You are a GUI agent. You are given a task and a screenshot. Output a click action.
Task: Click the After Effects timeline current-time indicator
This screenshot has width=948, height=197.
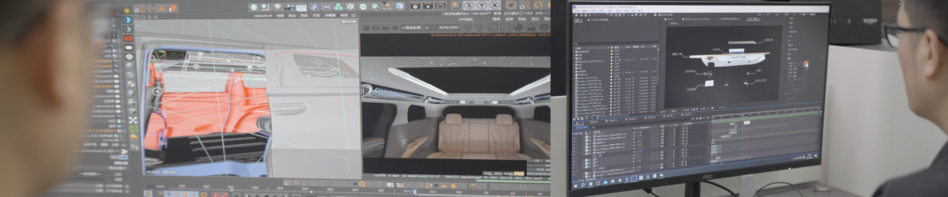743,116
